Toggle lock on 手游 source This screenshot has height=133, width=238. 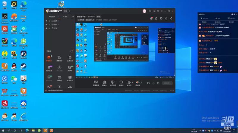point(49,28)
